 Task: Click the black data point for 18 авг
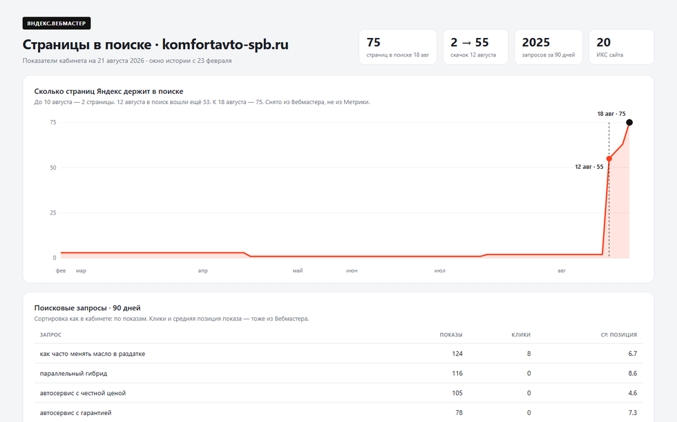629,123
